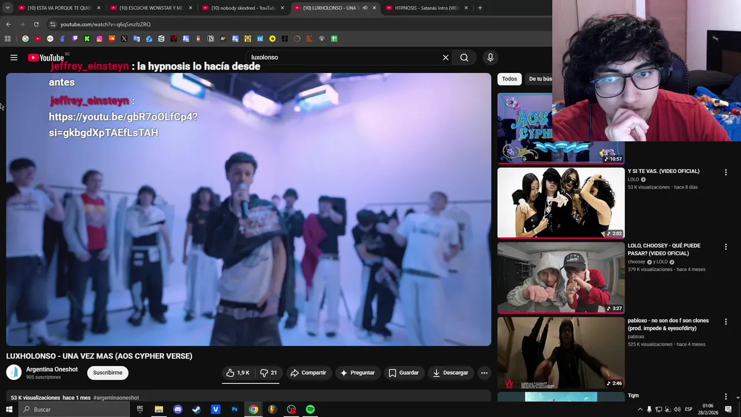This screenshot has width=741, height=417.
Task: View site information icon in address bar
Action: click(53, 24)
